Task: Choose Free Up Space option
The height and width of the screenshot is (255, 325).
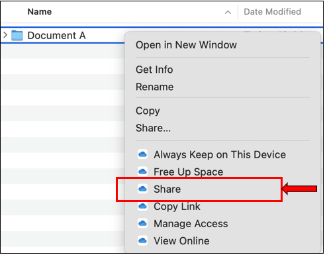Action: 189,172
